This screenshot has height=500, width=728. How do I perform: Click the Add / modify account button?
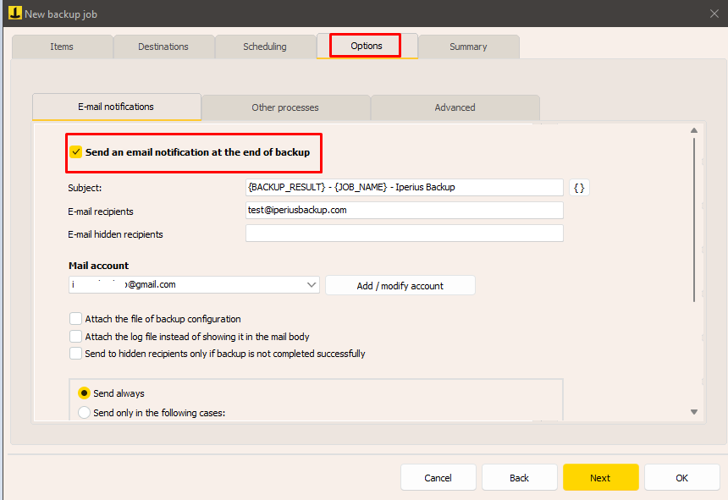coord(400,286)
